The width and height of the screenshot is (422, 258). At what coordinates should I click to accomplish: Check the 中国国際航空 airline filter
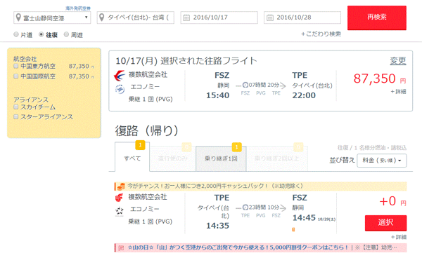pyautogui.click(x=16, y=76)
